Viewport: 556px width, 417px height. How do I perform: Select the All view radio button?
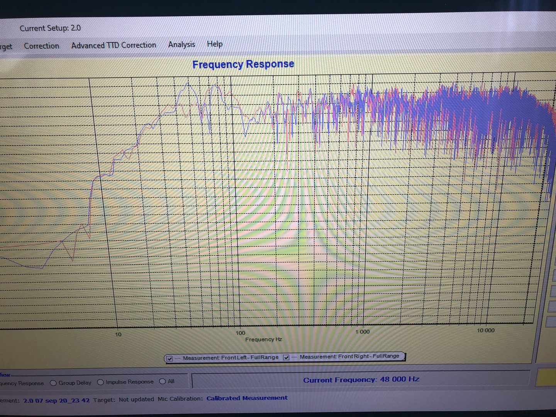163,381
